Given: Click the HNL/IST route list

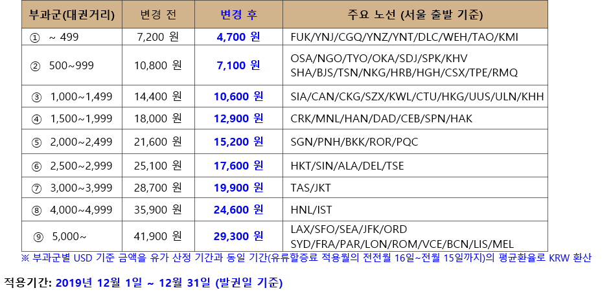Looking at the screenshot, I should pos(312,210).
